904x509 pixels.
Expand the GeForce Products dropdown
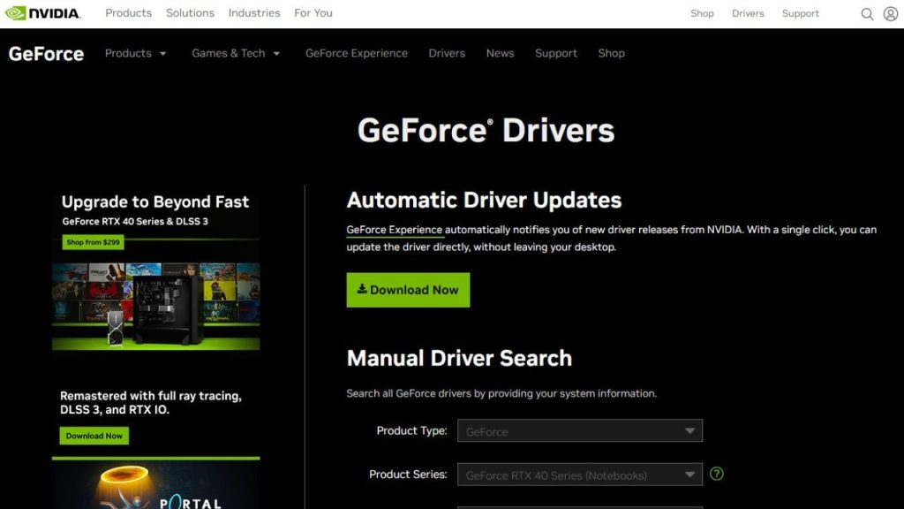[135, 53]
